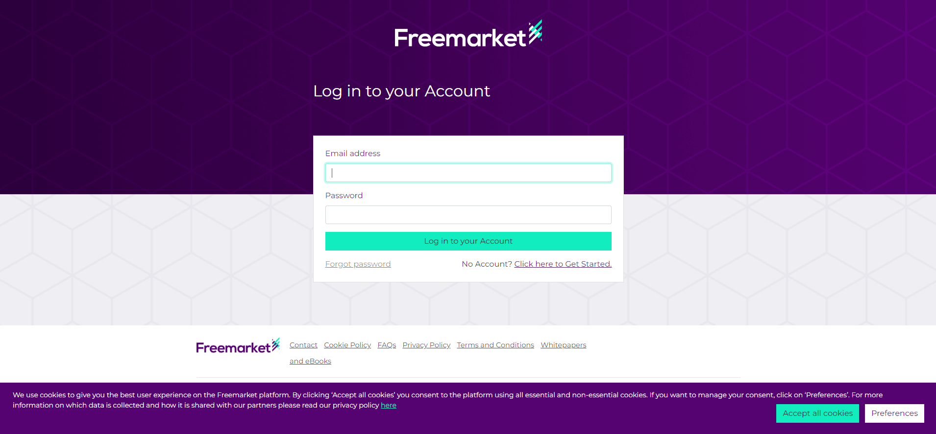The width and height of the screenshot is (936, 434).
Task: Accept all cookies in the banner
Action: (x=817, y=413)
